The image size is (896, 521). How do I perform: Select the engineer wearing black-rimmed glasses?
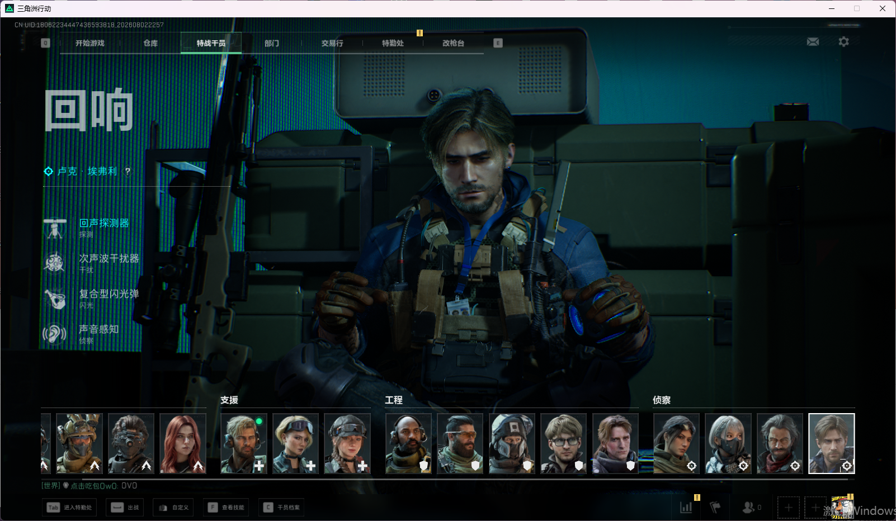[x=564, y=444]
